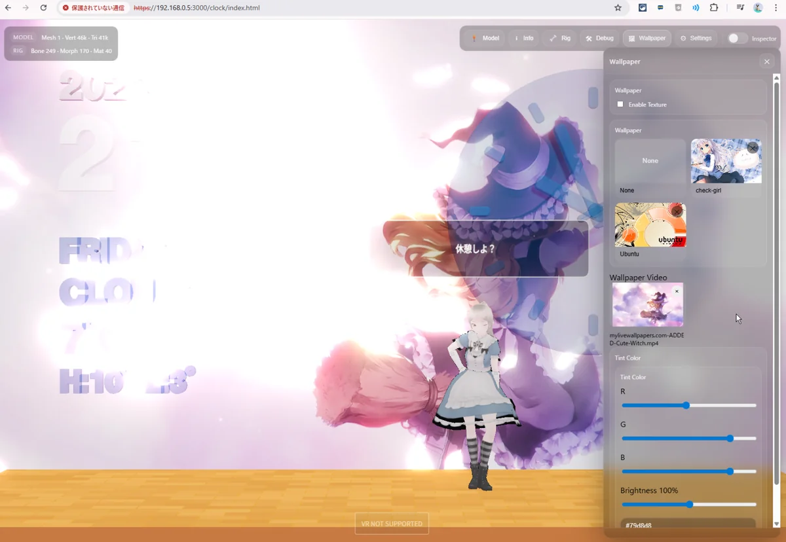This screenshot has height=542, width=786.
Task: Open the Debug panel
Action: click(x=599, y=39)
